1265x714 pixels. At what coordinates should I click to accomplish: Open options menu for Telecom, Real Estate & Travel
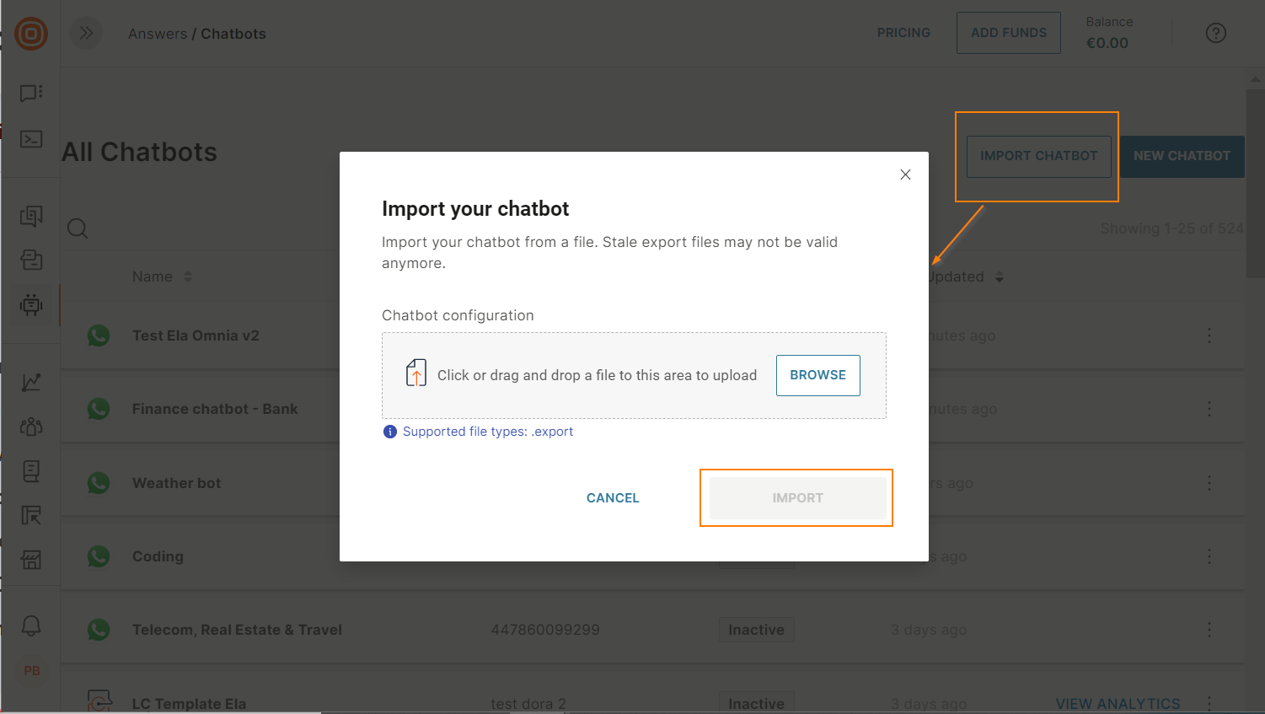1209,630
